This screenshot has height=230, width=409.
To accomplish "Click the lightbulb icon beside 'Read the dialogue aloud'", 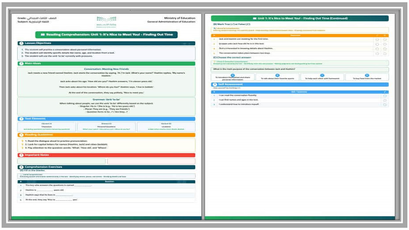I will (22, 141).
